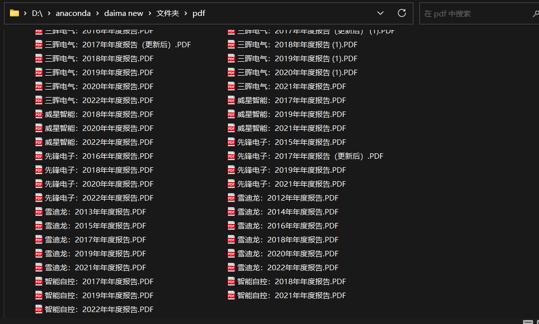This screenshot has height=324, width=539.
Task: Select PDF icon of 三晖电气：2020年年度报告 (1).PDF
Action: point(231,73)
